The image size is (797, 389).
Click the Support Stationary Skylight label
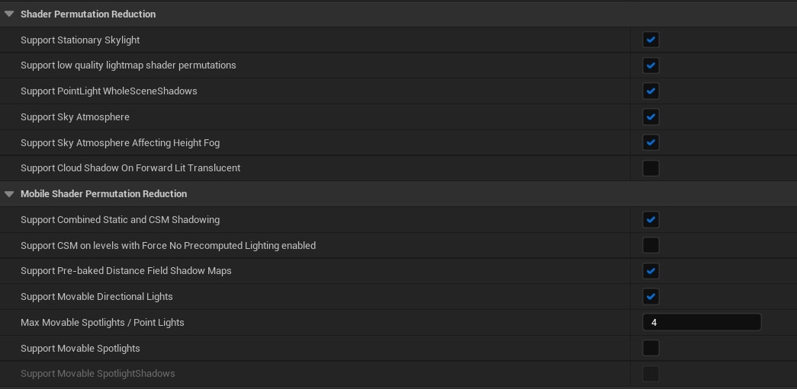[80, 40]
